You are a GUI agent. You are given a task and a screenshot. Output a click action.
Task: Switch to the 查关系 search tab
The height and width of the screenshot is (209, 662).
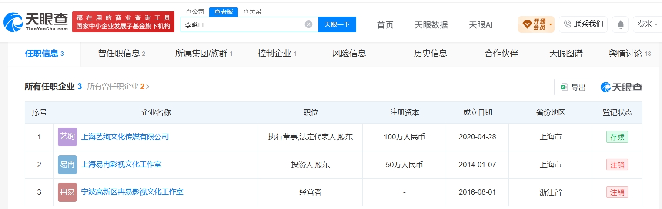tap(252, 12)
